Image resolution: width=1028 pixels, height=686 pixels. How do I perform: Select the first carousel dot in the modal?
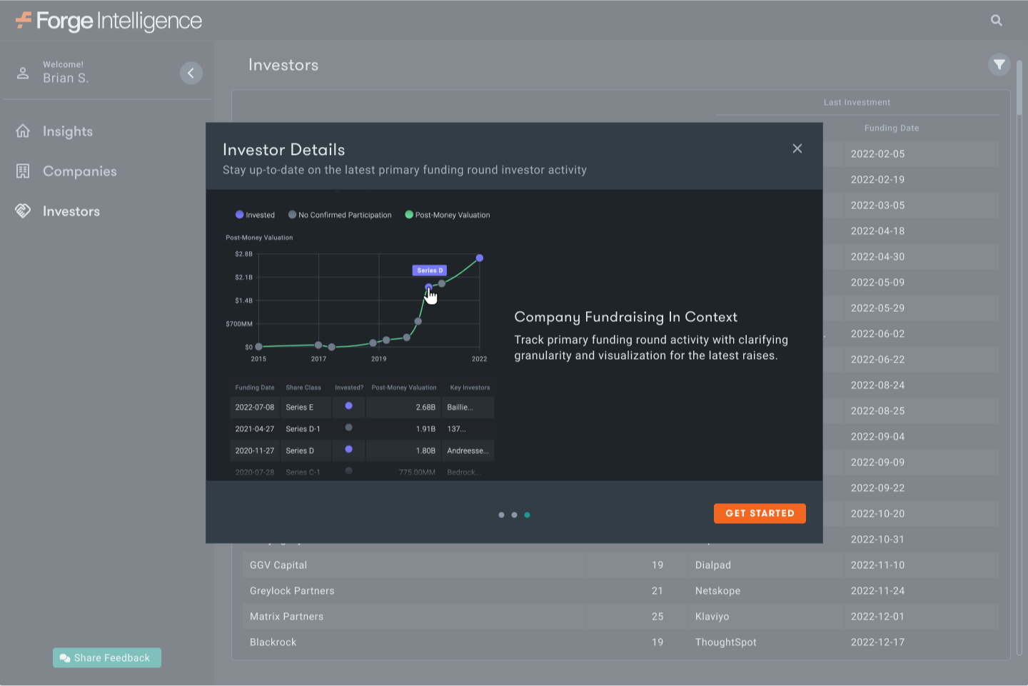point(502,514)
